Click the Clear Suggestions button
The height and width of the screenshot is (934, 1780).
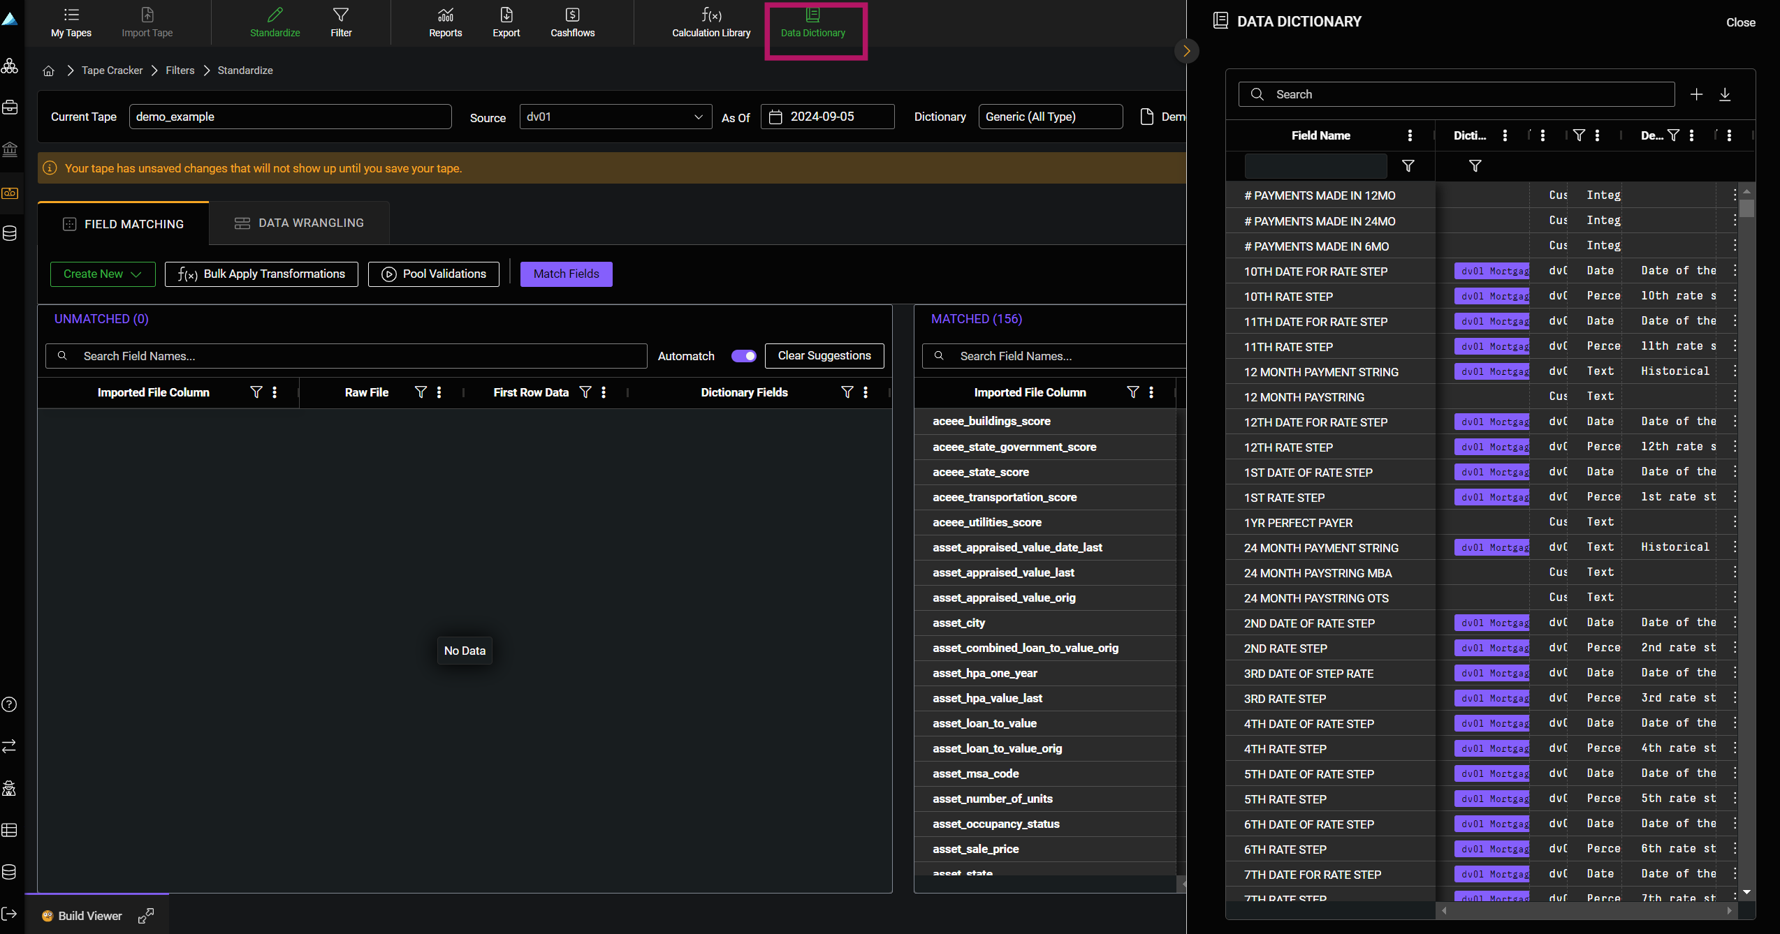[824, 356]
